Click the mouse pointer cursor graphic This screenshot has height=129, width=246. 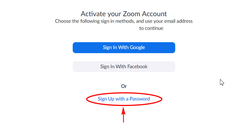pyautogui.click(x=222, y=82)
